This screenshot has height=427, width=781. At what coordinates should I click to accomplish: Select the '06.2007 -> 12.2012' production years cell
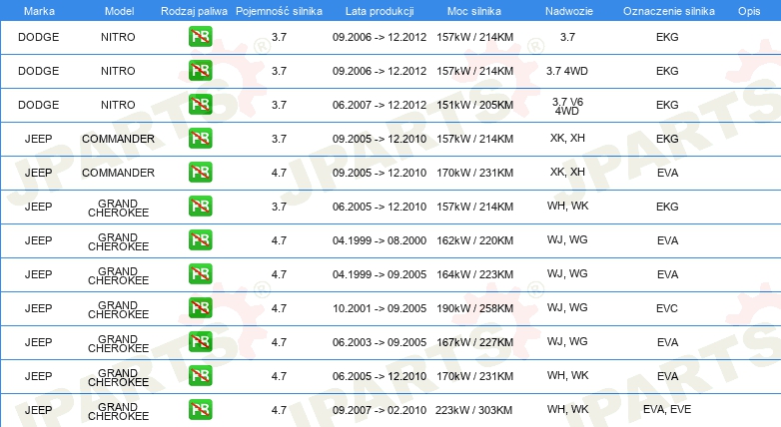click(x=380, y=105)
